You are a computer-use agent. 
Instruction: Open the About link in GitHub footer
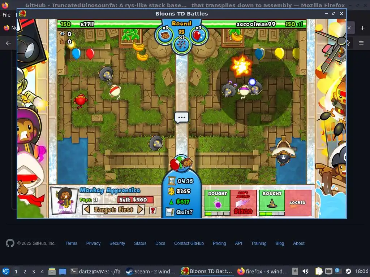tap(299, 243)
